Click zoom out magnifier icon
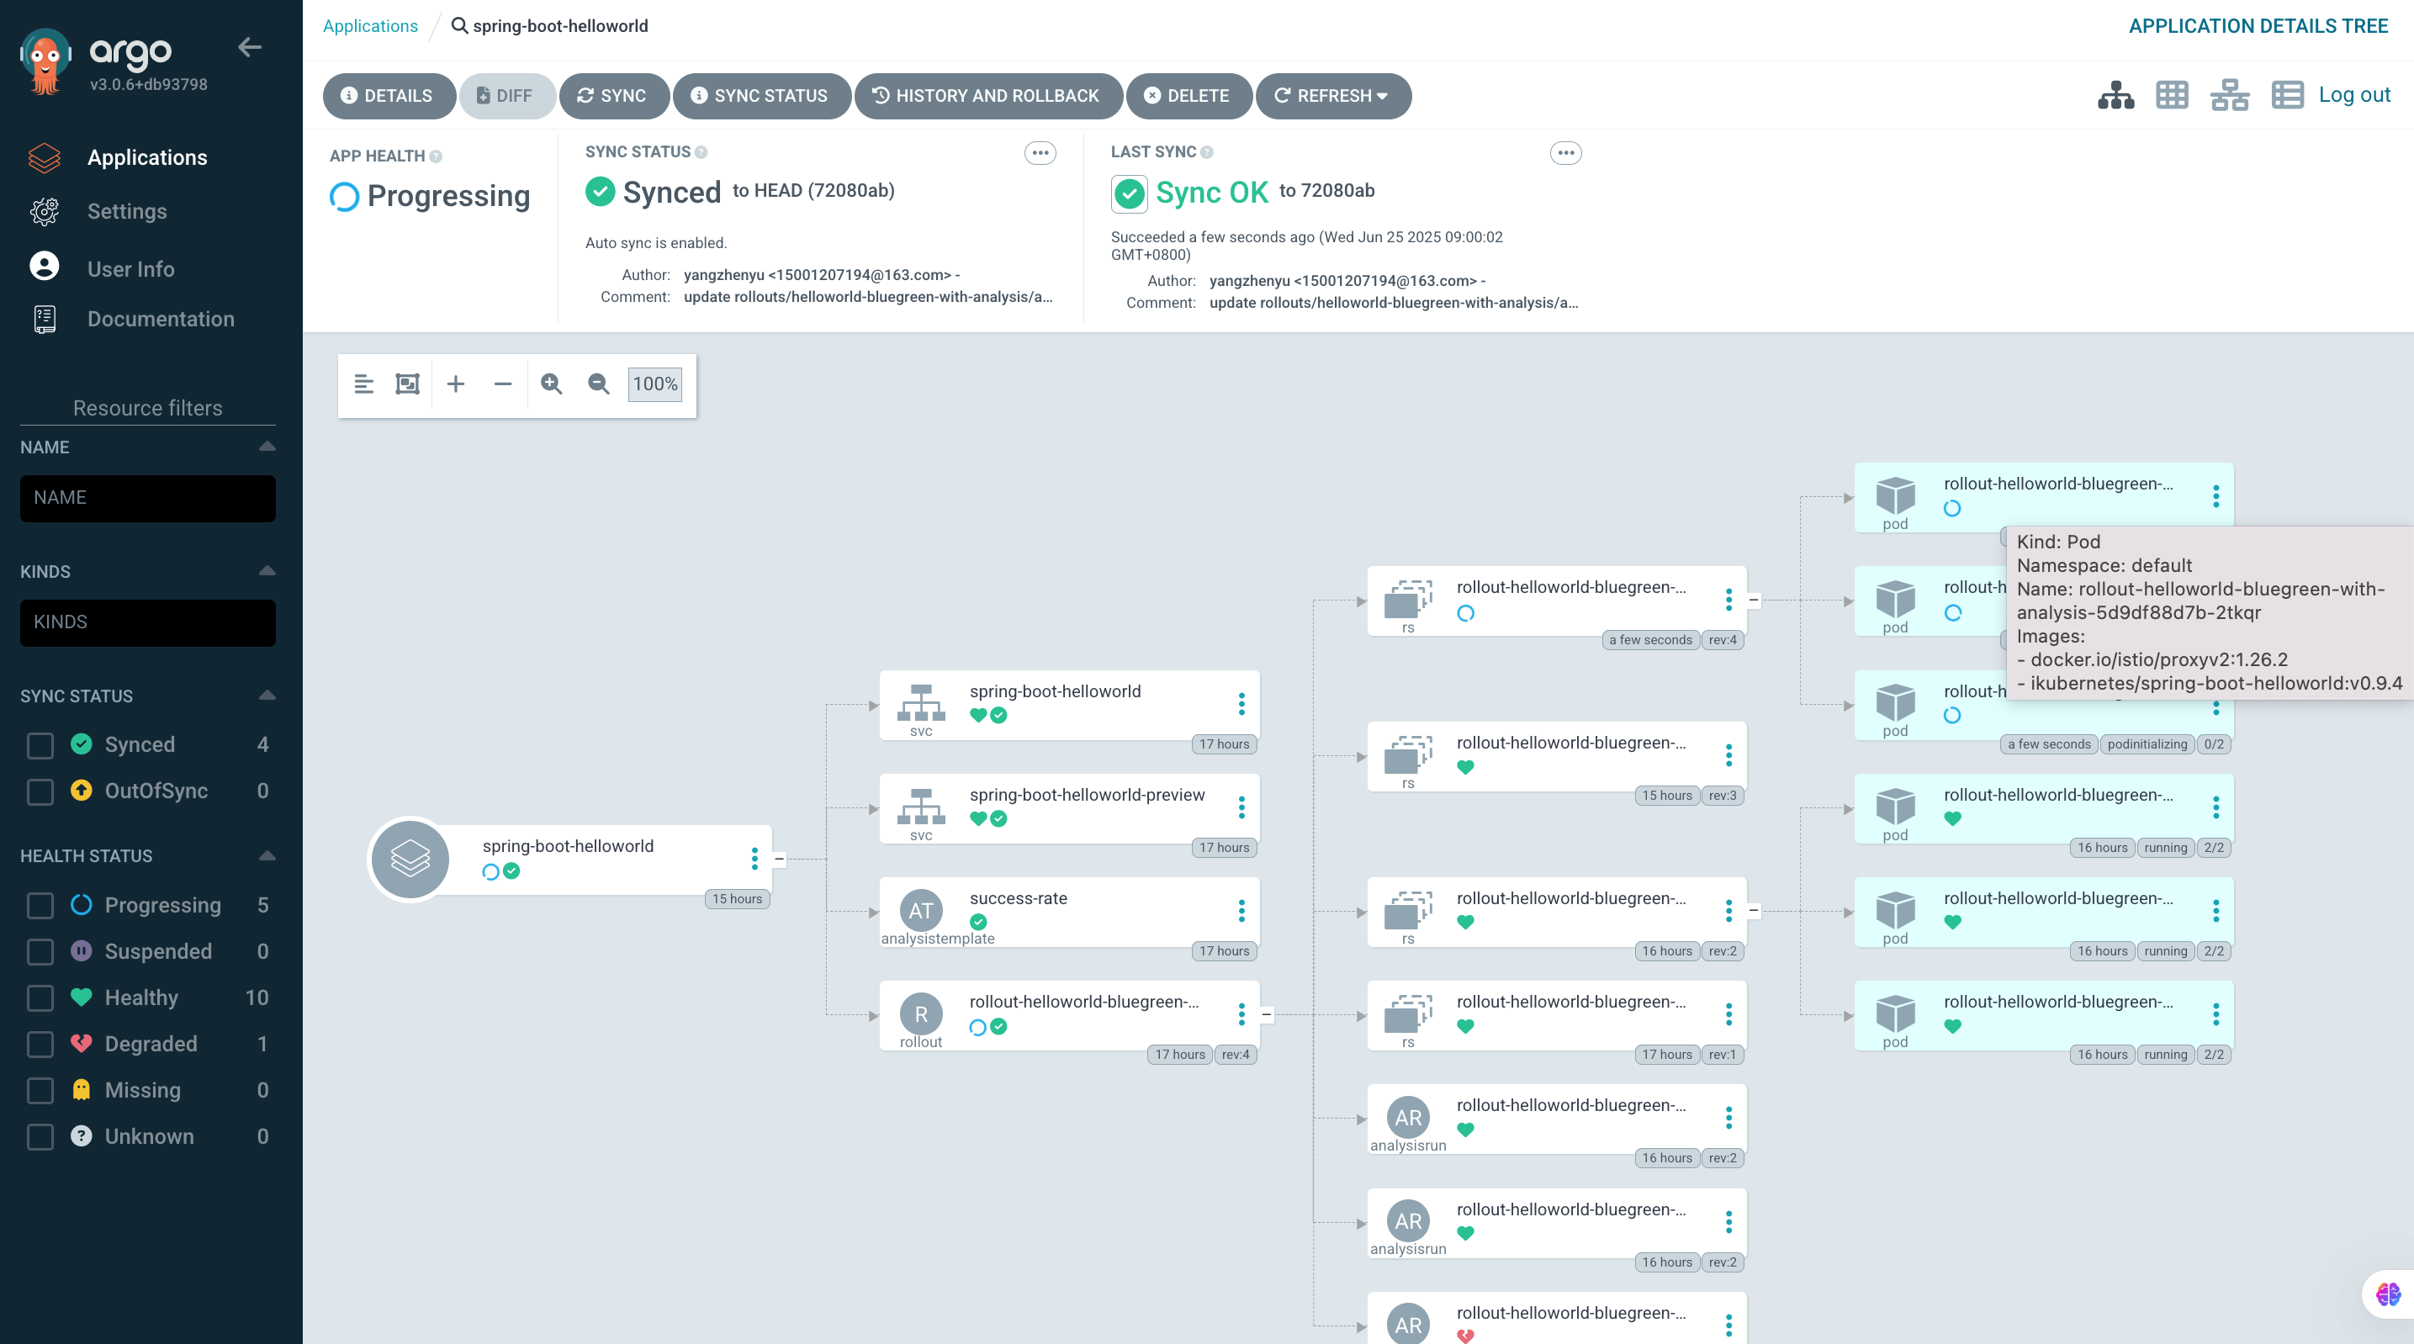2414x1344 pixels. (x=598, y=384)
